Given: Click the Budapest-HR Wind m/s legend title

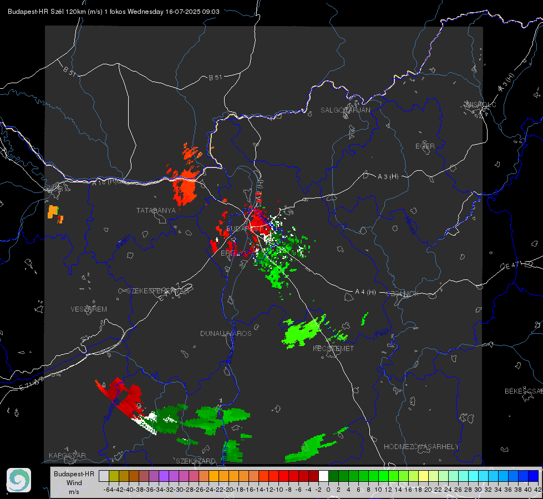Looking at the screenshot, I should click(74, 483).
